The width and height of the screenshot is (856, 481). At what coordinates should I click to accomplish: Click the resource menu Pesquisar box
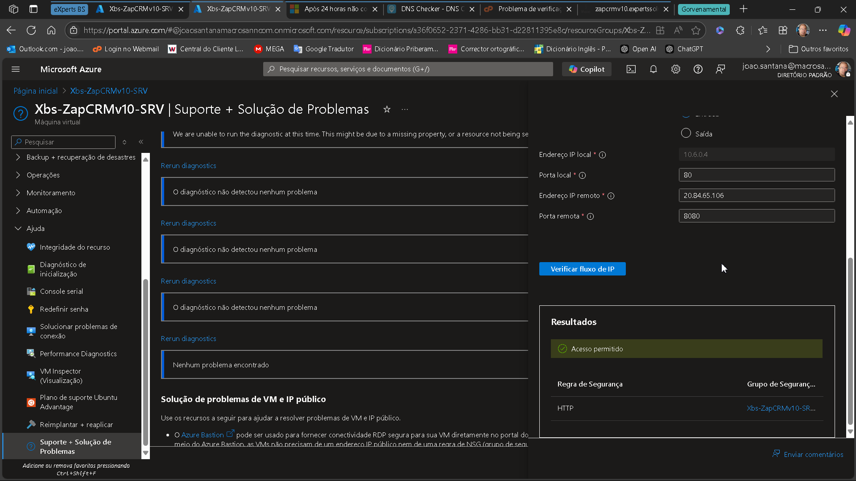click(63, 142)
